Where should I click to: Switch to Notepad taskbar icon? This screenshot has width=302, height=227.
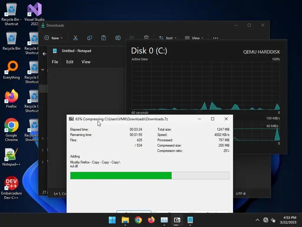click(190, 220)
